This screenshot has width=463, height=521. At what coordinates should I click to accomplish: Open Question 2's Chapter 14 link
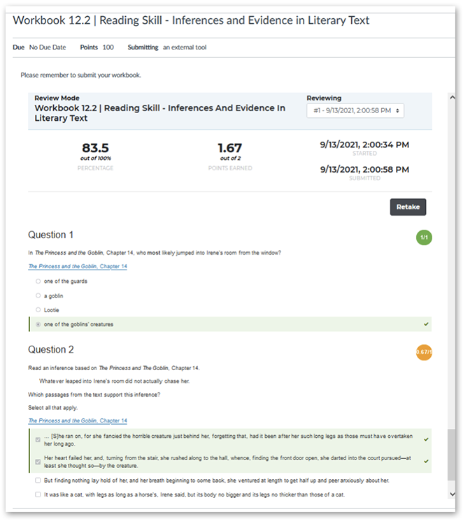click(78, 420)
